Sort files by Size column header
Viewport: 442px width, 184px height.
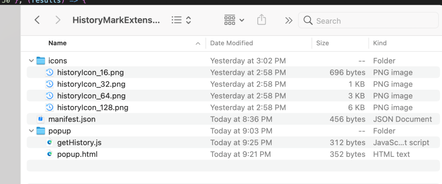coord(322,43)
